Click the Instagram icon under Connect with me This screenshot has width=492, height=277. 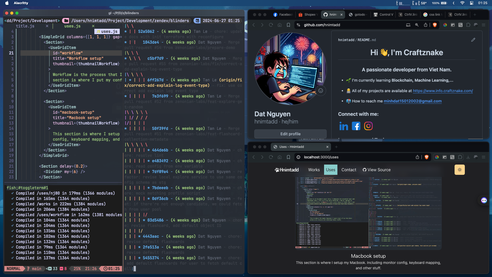368,126
